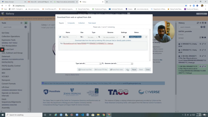Click the Adding to history progress bar
Screen dimensions: 208x117
pos(135,37)
